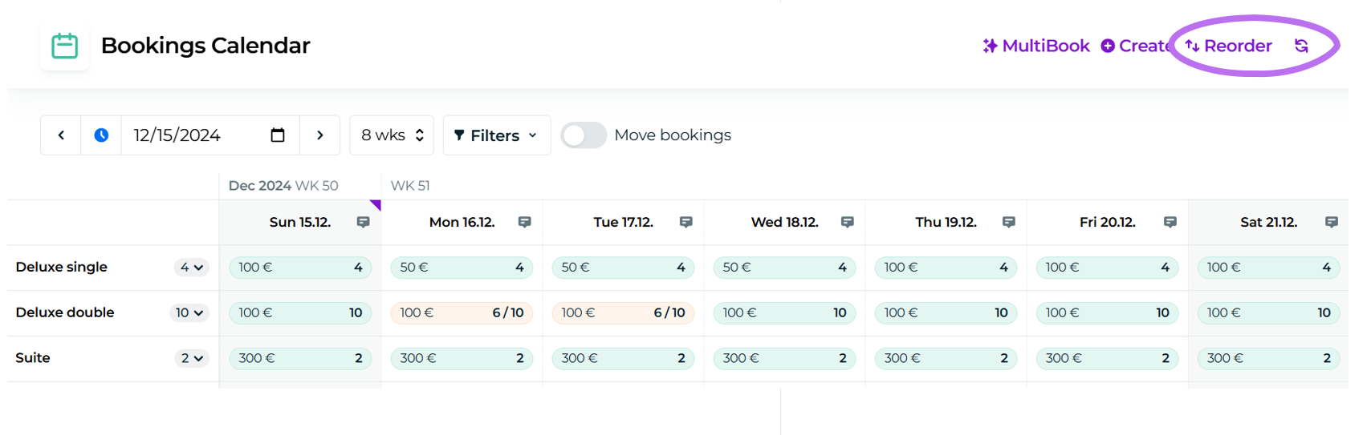Go to previous date with left arrow
Image resolution: width=1371 pixels, height=435 pixels.
click(x=61, y=135)
